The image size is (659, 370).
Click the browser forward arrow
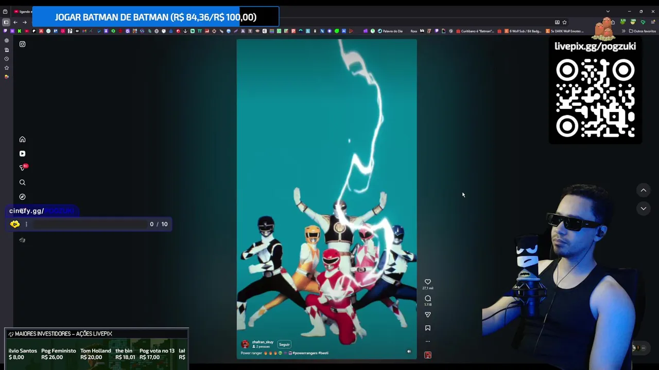[24, 22]
